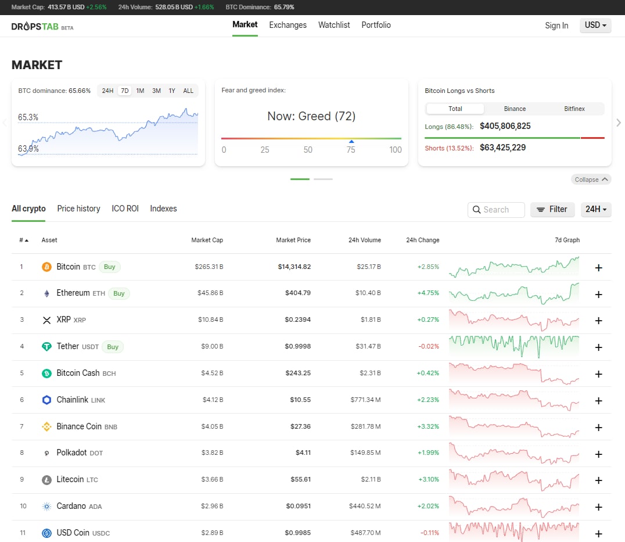Switch Longs vs Shorts to Binance

515,109
